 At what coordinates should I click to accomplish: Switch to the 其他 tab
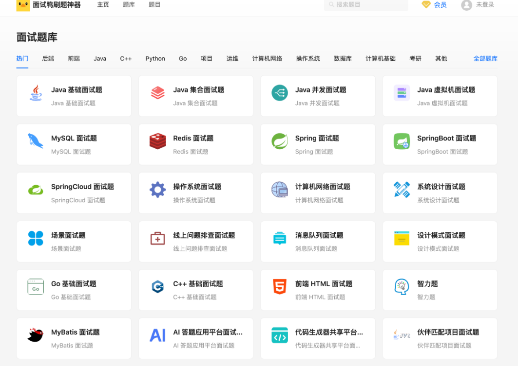click(x=441, y=59)
